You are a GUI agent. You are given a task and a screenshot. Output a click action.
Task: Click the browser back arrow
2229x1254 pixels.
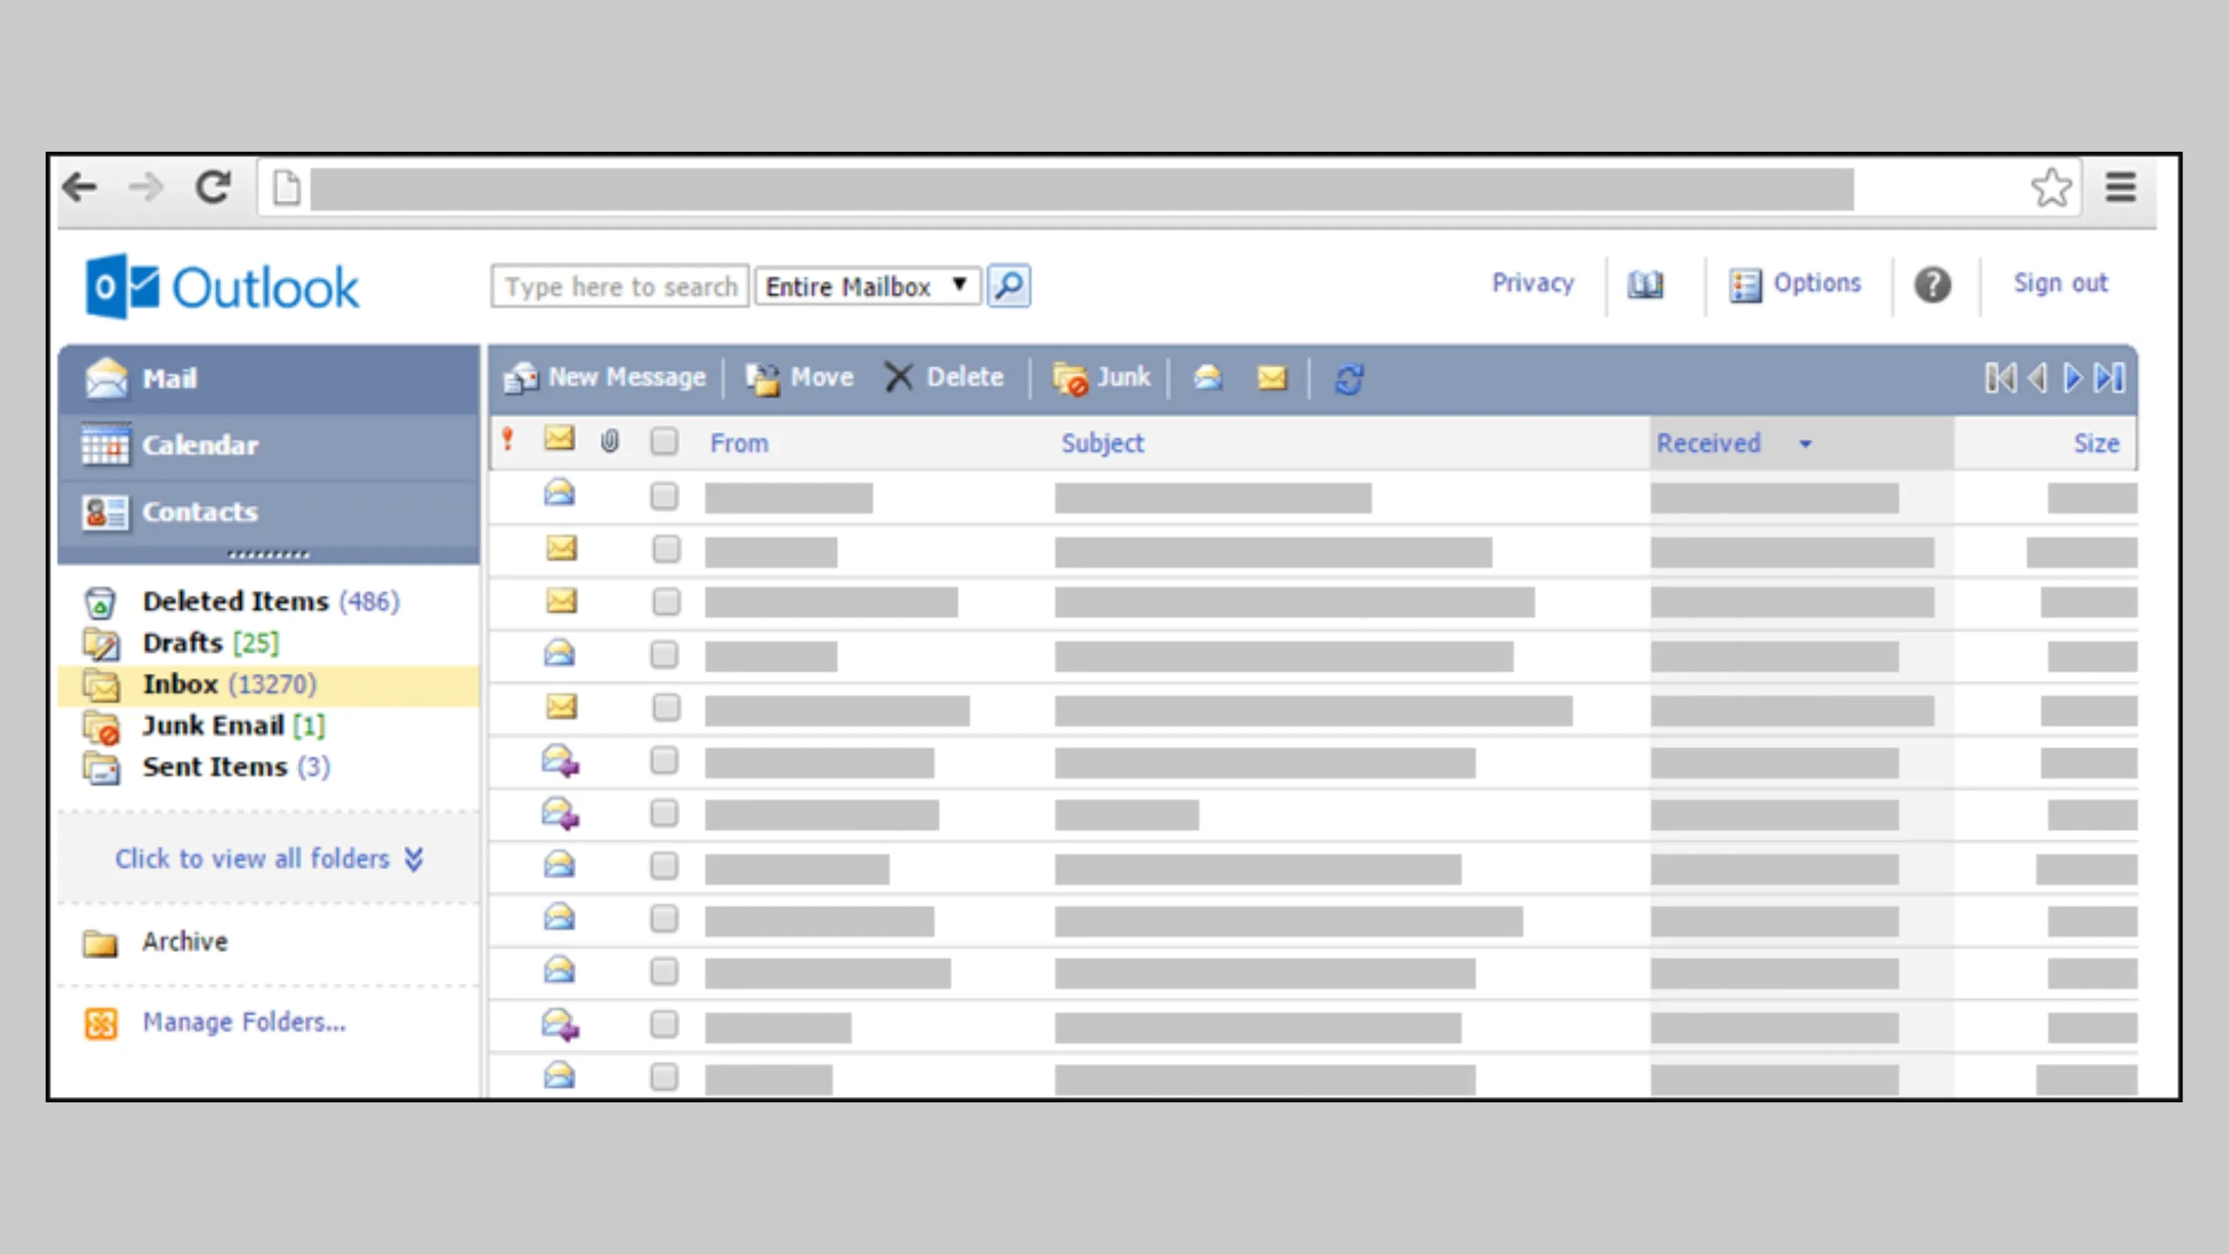[80, 187]
